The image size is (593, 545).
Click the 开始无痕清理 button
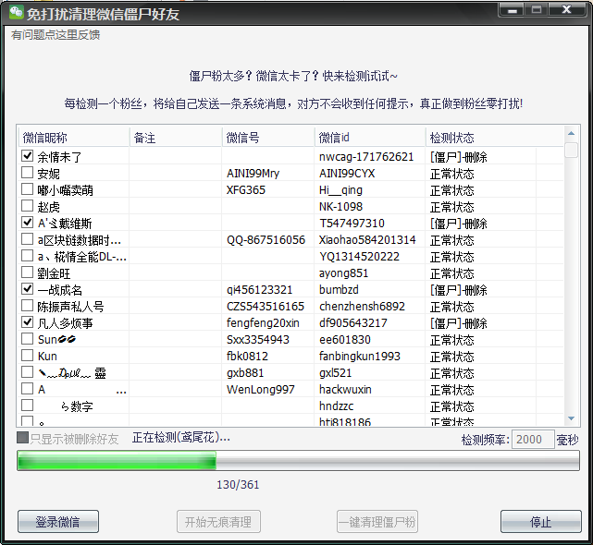coord(218,522)
